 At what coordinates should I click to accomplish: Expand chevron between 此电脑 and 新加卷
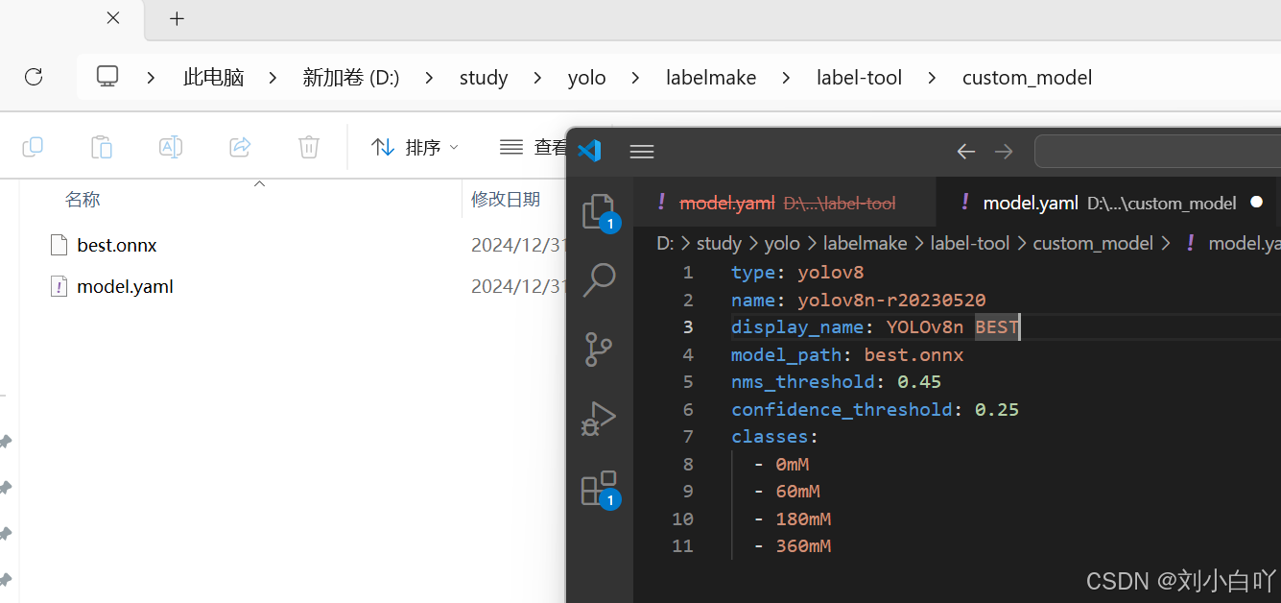point(273,78)
